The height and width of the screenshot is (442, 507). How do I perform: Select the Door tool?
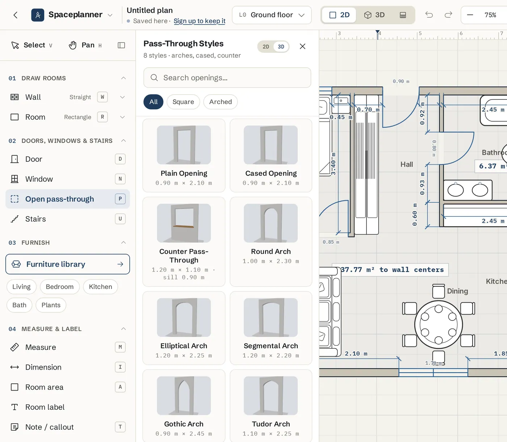click(x=68, y=159)
